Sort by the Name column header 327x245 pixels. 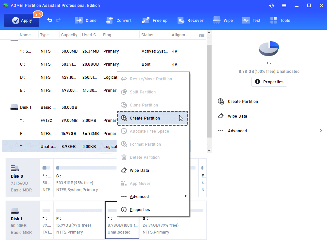pyautogui.click(x=25, y=35)
